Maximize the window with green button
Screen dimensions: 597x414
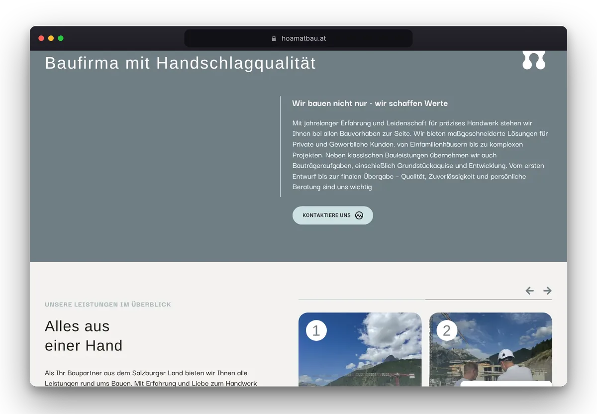click(x=61, y=38)
